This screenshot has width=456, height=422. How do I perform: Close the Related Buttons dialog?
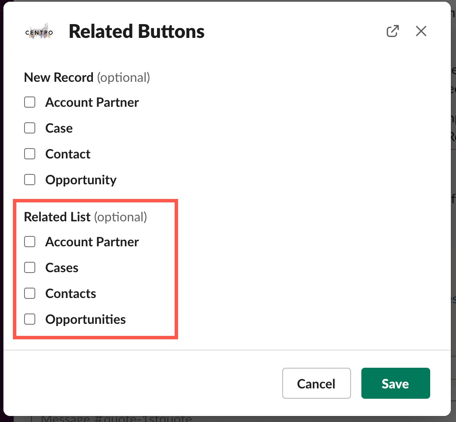tap(421, 31)
